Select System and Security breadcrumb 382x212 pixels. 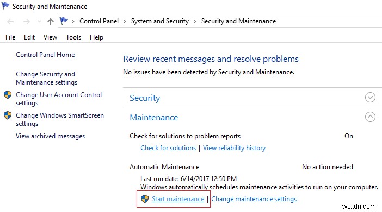(x=160, y=21)
